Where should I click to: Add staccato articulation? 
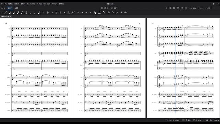pyautogui.click(x=90, y=13)
